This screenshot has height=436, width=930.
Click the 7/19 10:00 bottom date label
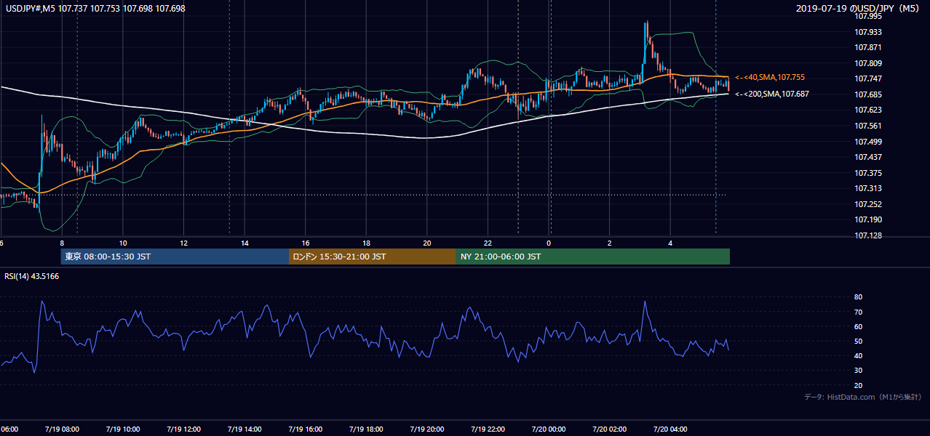point(123,429)
